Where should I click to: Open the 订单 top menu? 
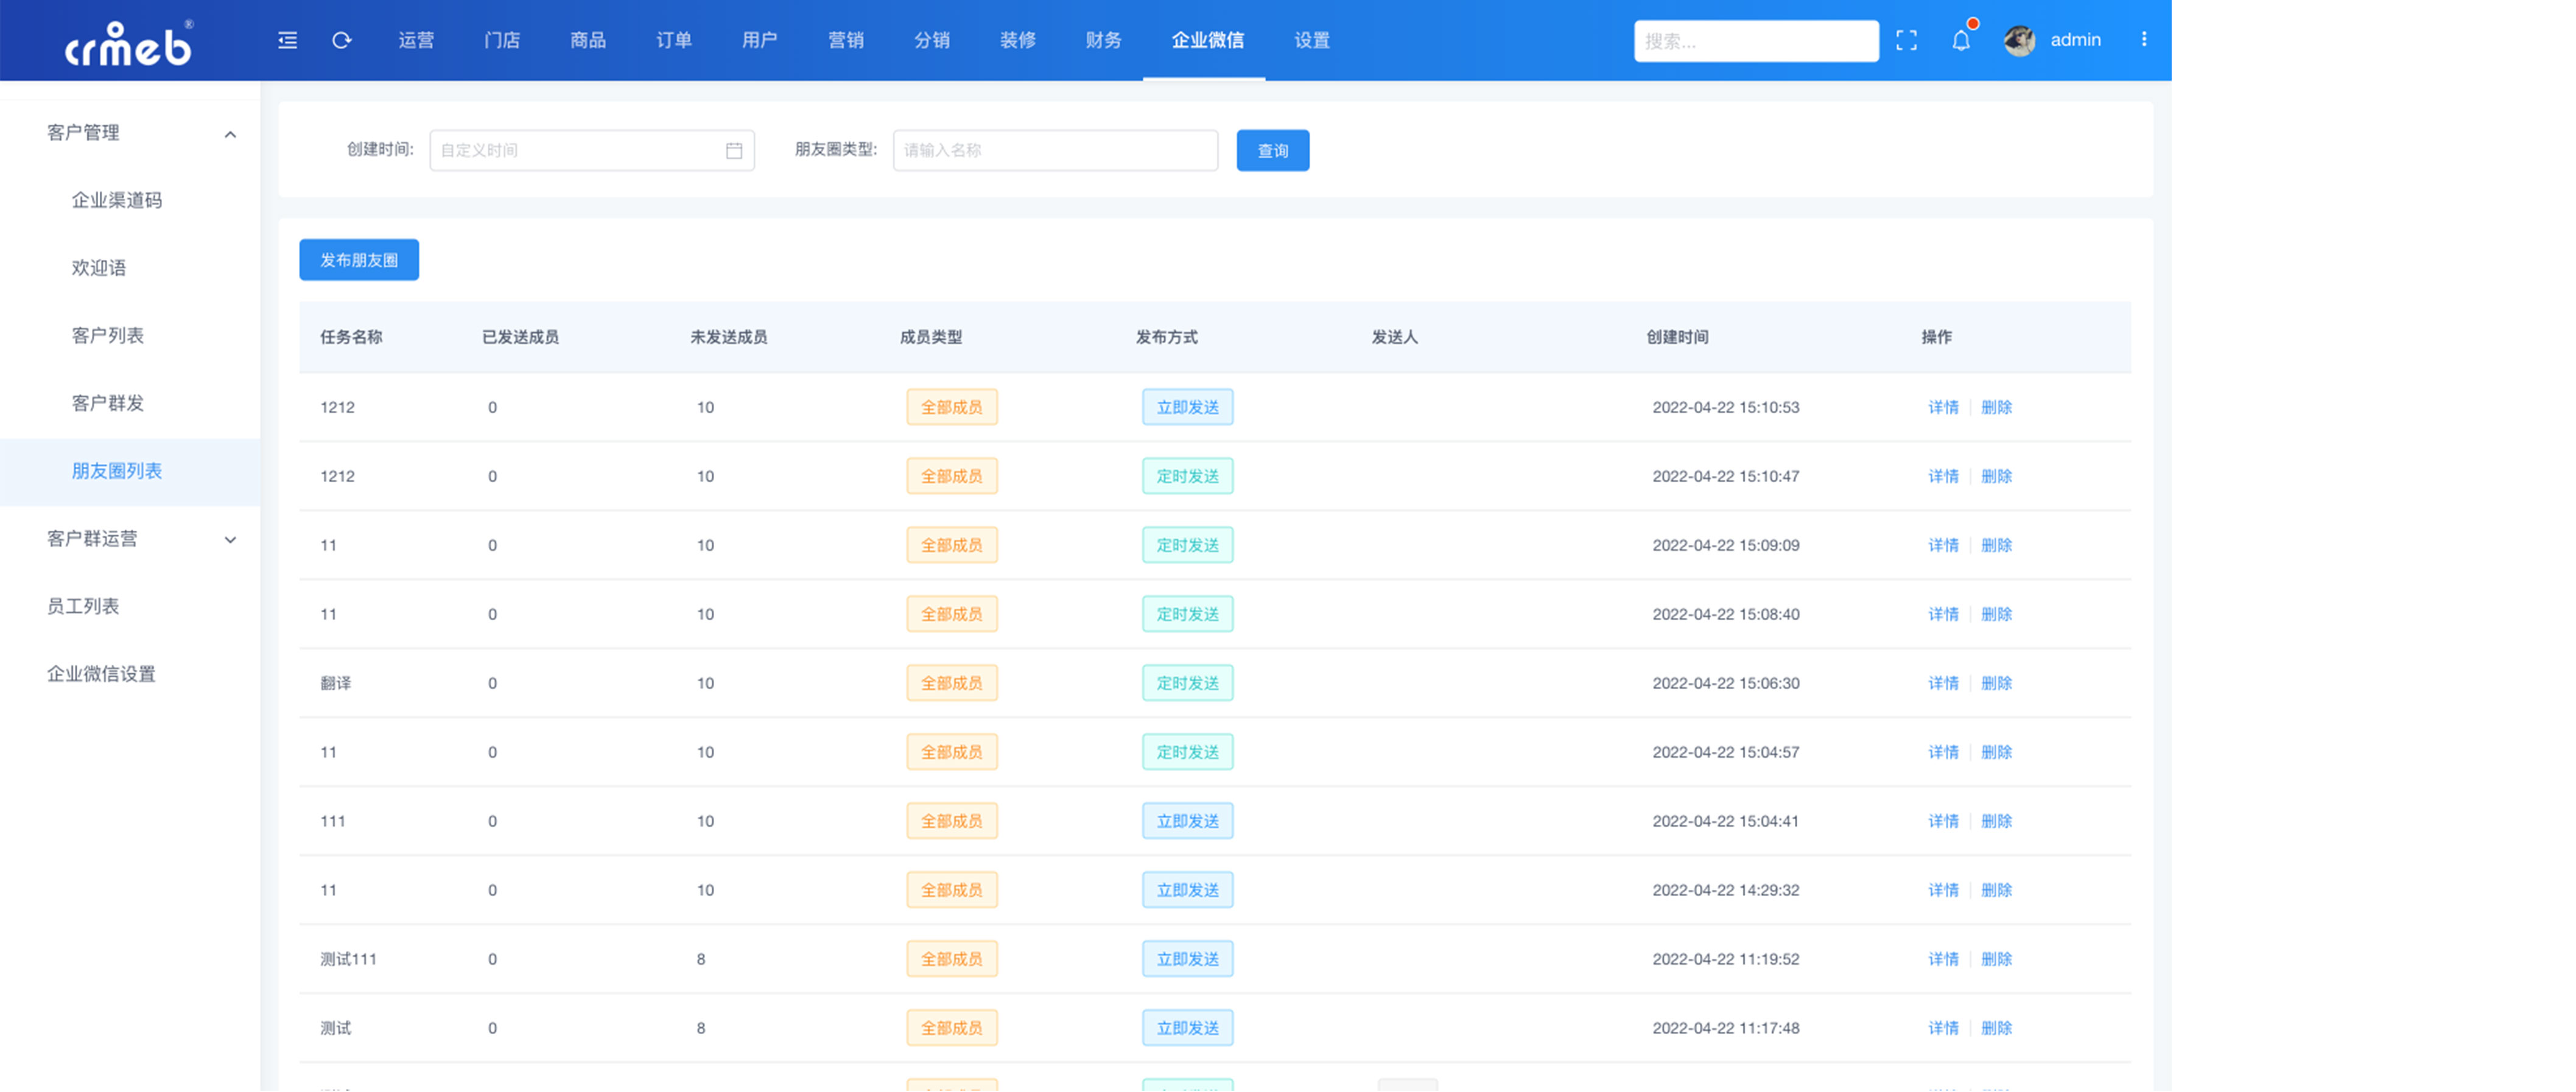coord(674,40)
